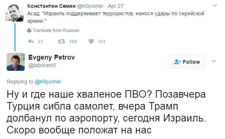
Task: Click the globe translate icon
Action: pos(29,31)
